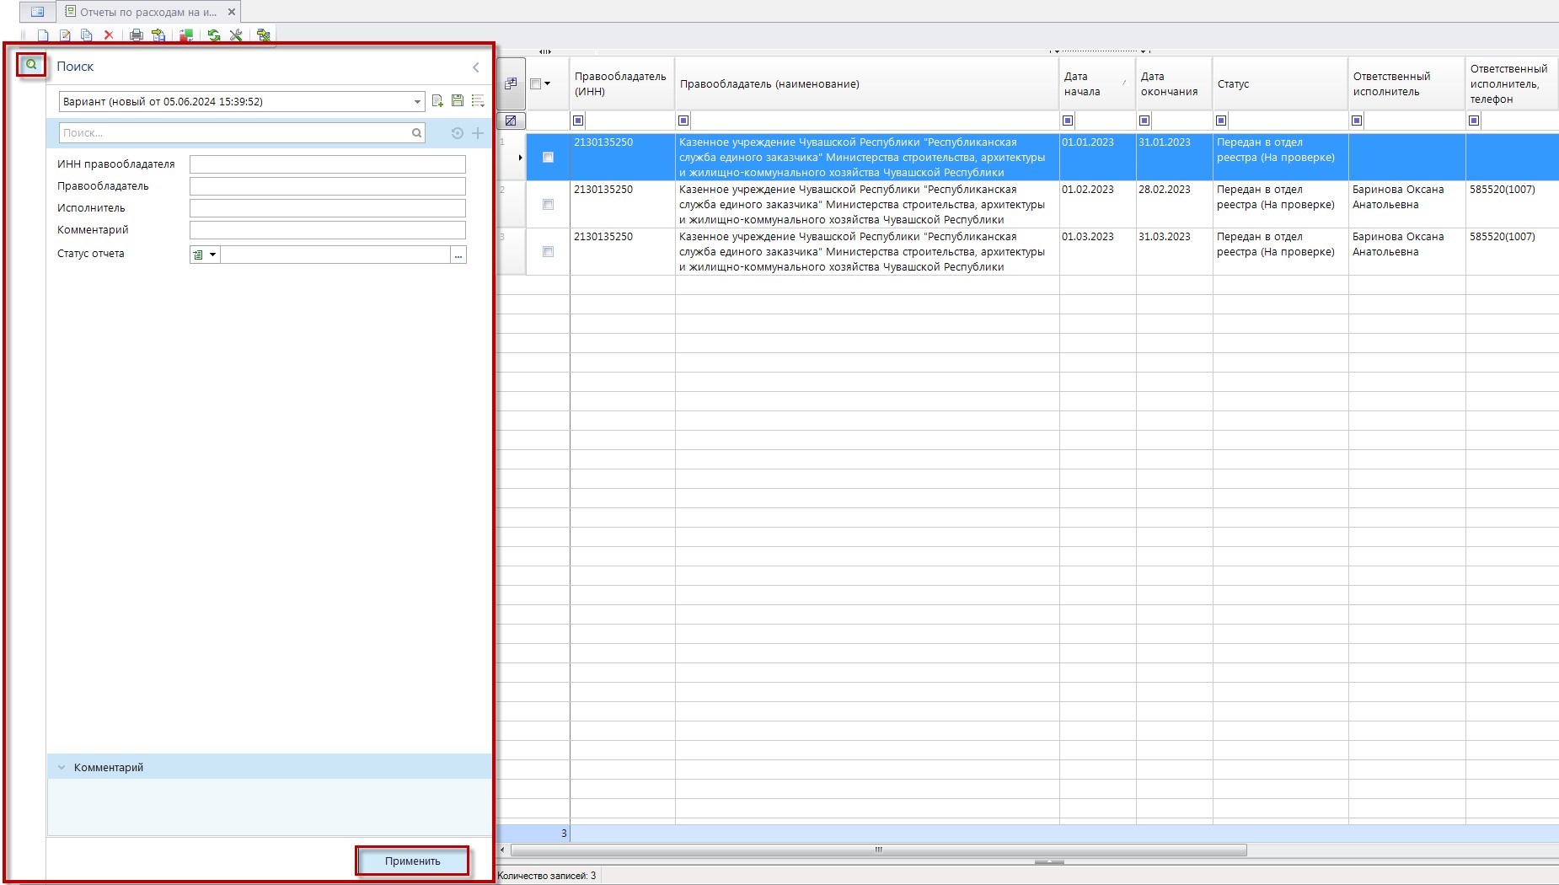Click filter icon under исполнитель, телефон column

click(1474, 121)
